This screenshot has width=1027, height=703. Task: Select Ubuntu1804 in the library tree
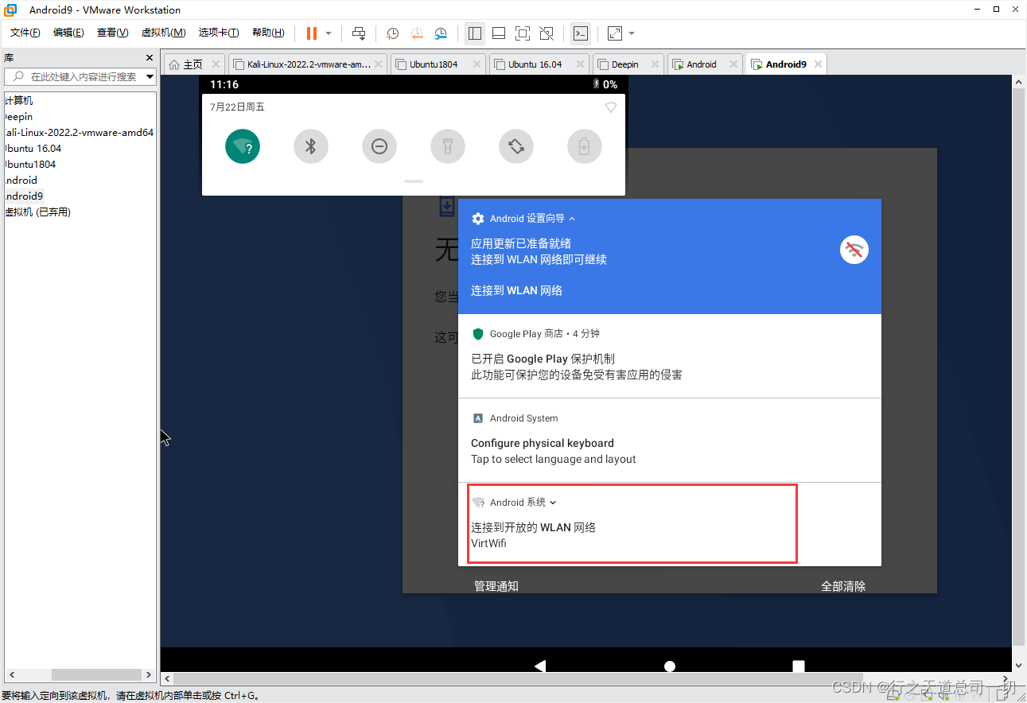[x=29, y=165]
